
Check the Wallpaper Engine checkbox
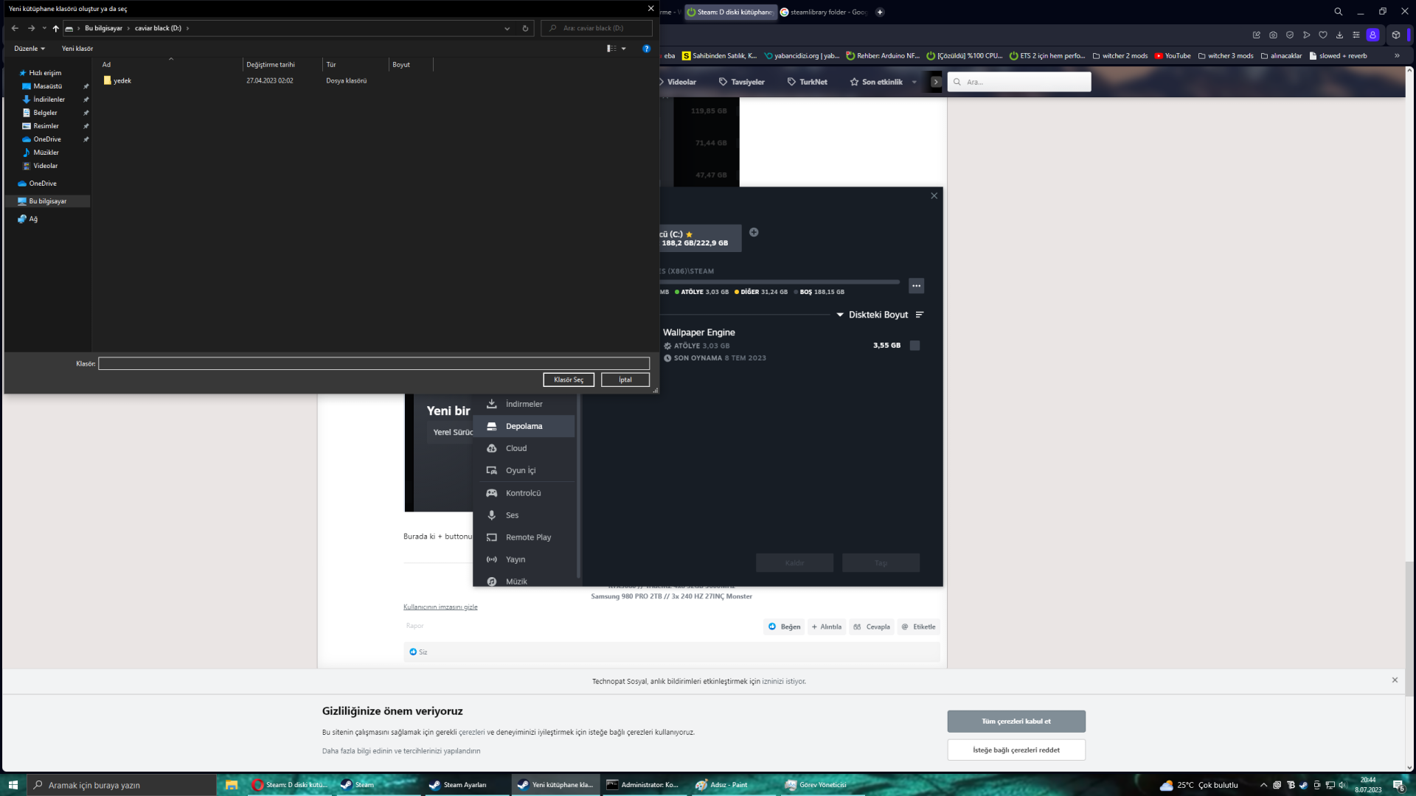click(x=914, y=346)
